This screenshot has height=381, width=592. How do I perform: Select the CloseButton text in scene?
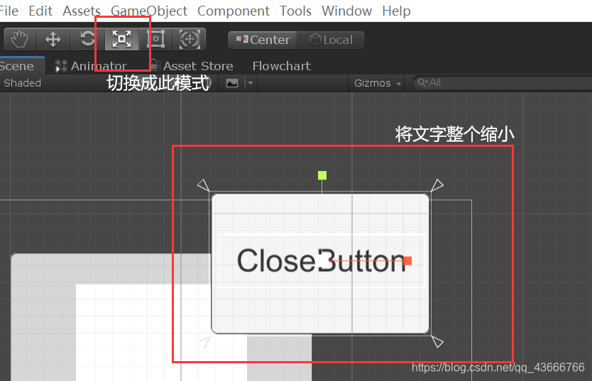coord(322,260)
